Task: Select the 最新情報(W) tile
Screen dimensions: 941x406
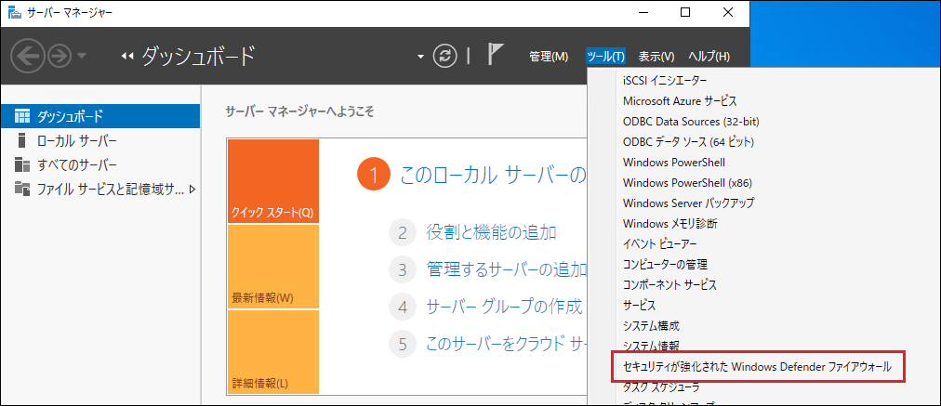Action: [272, 267]
